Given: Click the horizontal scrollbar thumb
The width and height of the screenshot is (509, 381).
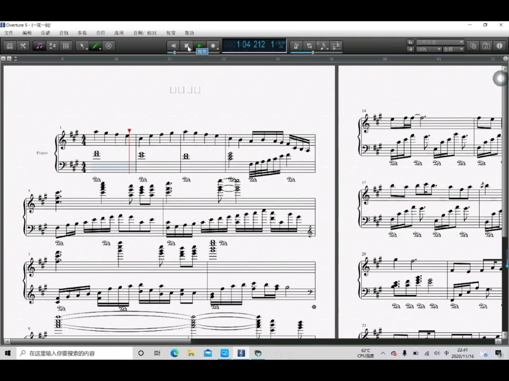Looking at the screenshot, I should click(x=100, y=341).
